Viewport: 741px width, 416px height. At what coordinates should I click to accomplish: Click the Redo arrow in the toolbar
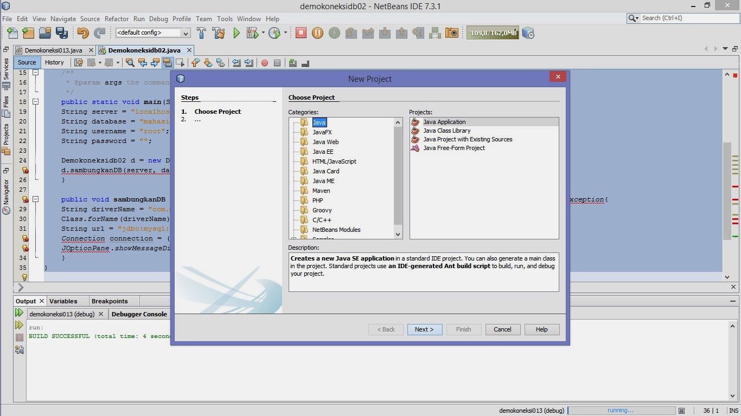coord(99,33)
